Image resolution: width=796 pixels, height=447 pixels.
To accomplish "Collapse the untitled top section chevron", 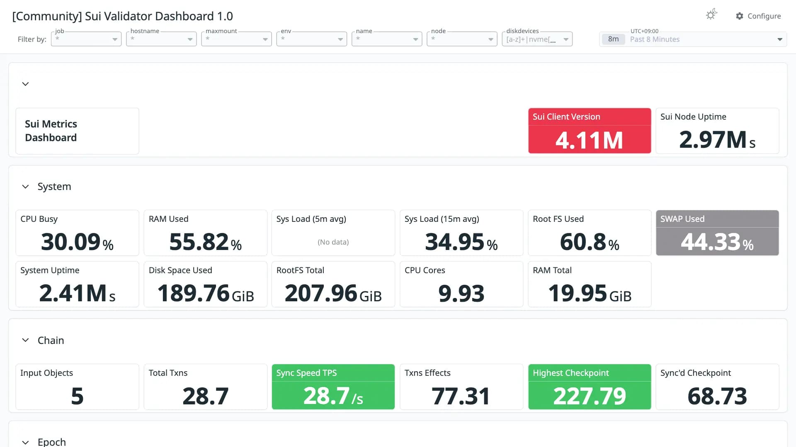I will tap(25, 84).
